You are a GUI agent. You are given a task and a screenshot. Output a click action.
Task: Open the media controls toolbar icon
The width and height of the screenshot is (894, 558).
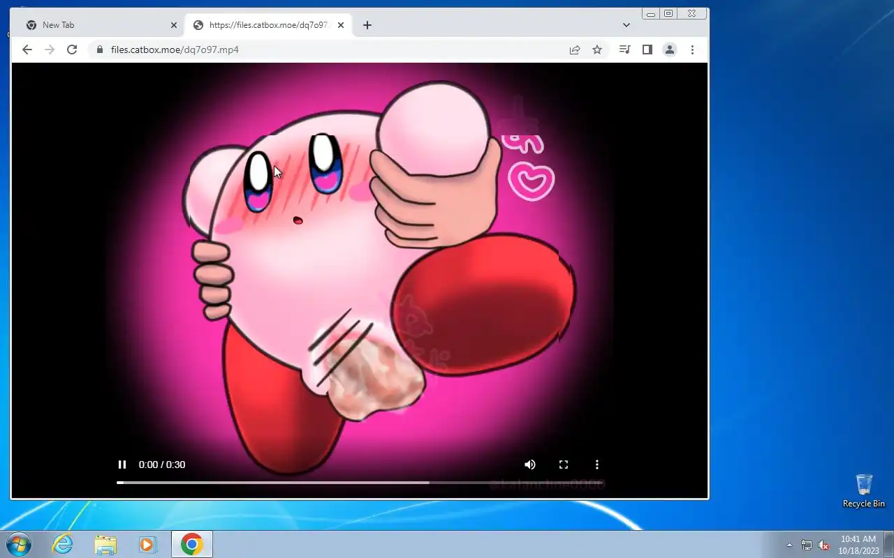(625, 50)
